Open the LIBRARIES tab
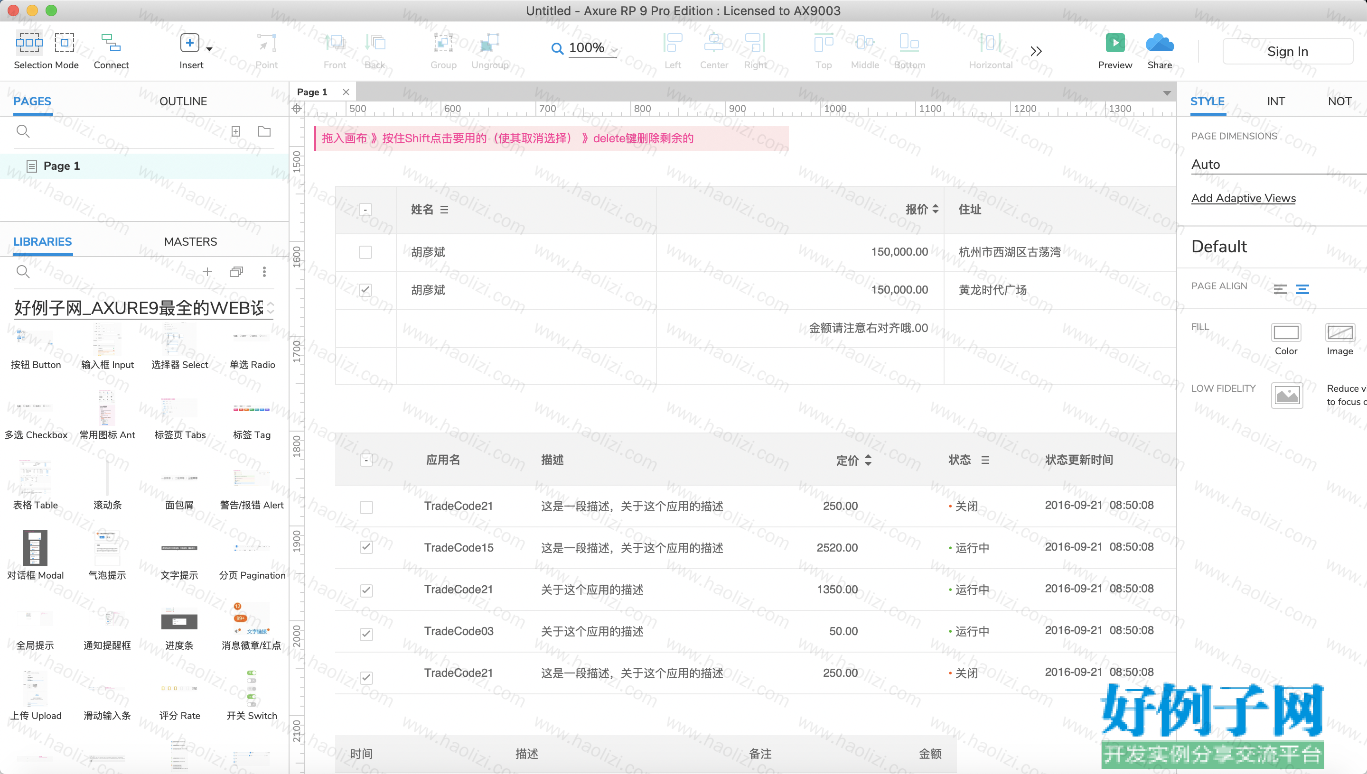The width and height of the screenshot is (1367, 774). [43, 241]
